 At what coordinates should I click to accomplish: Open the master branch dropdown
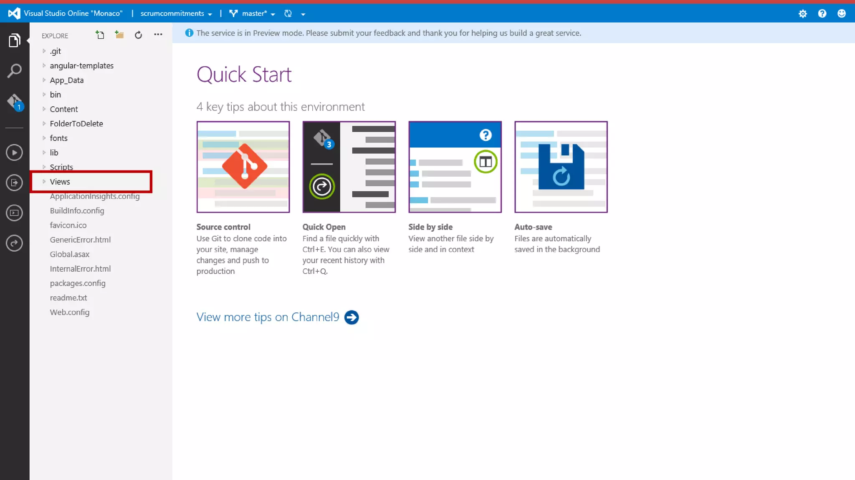tap(258, 14)
